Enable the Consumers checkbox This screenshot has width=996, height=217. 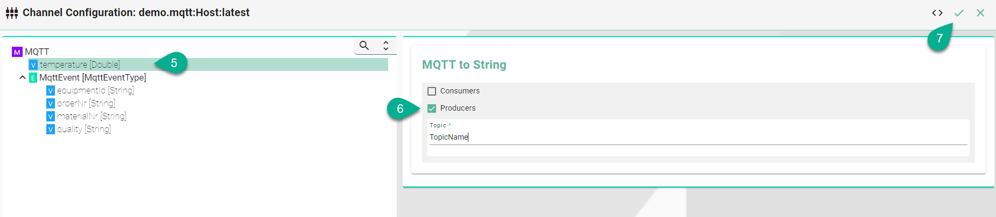coord(432,91)
